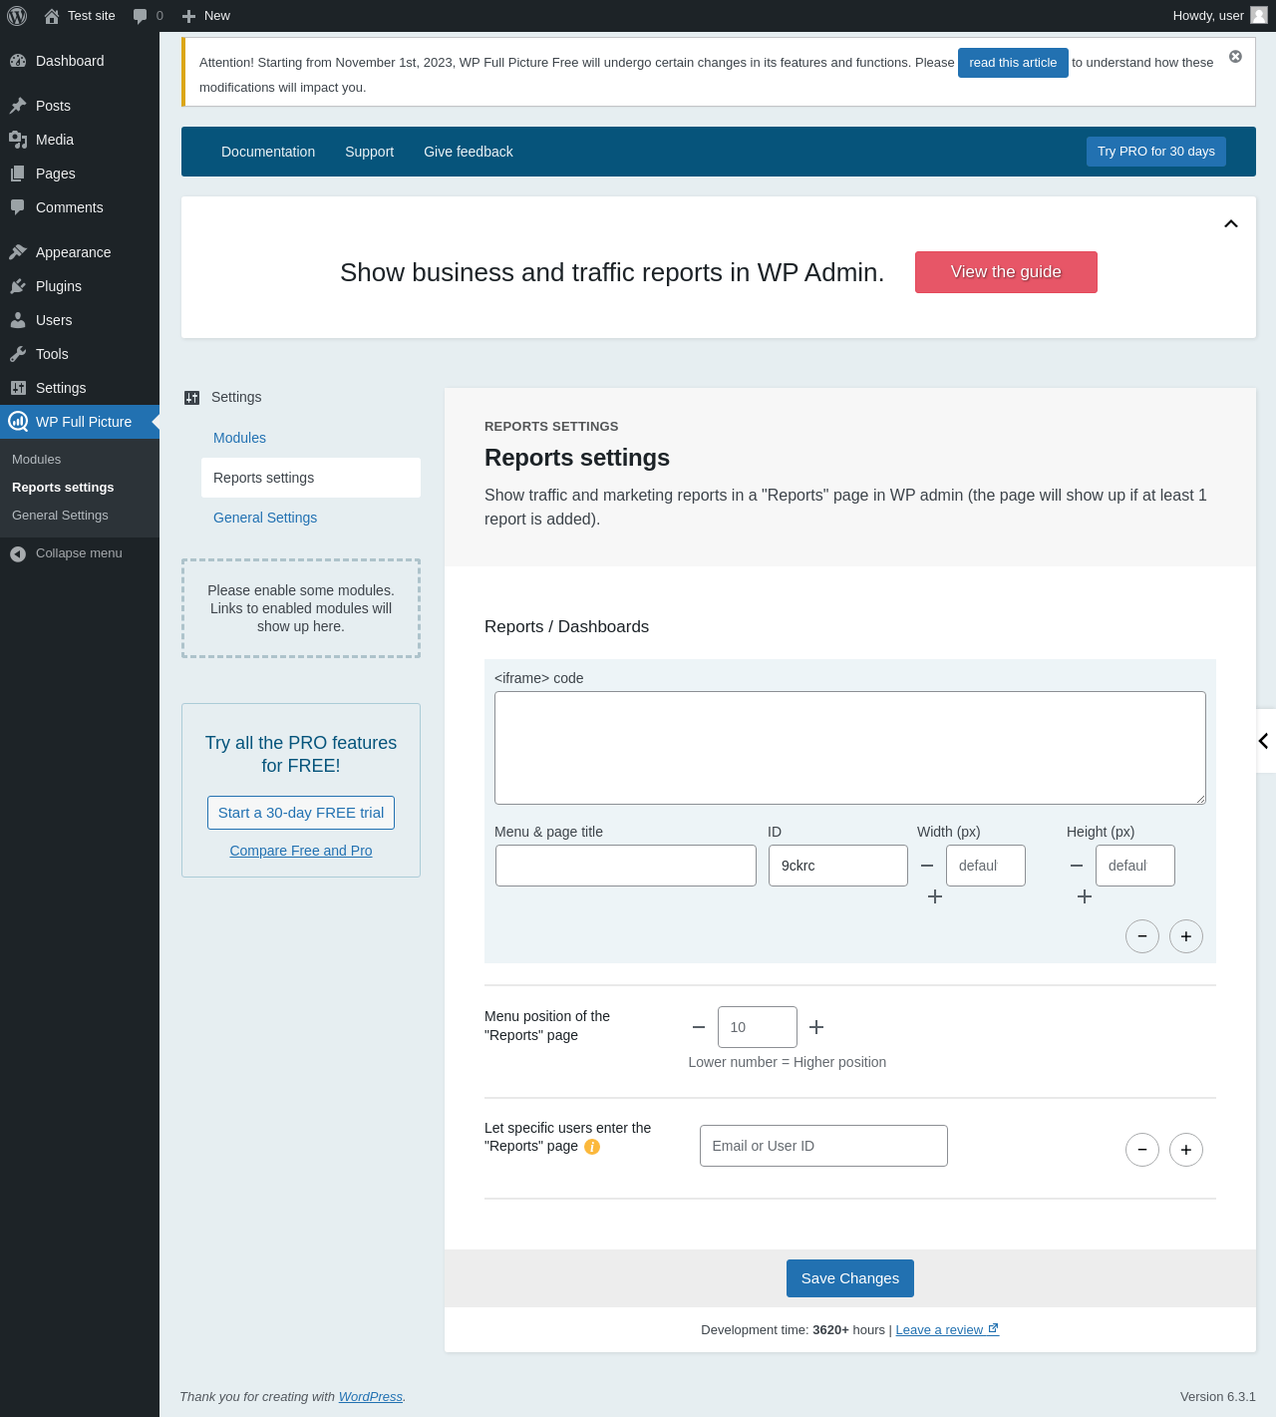The image size is (1276, 1417).
Task: Decrease the Width value
Action: tap(927, 866)
